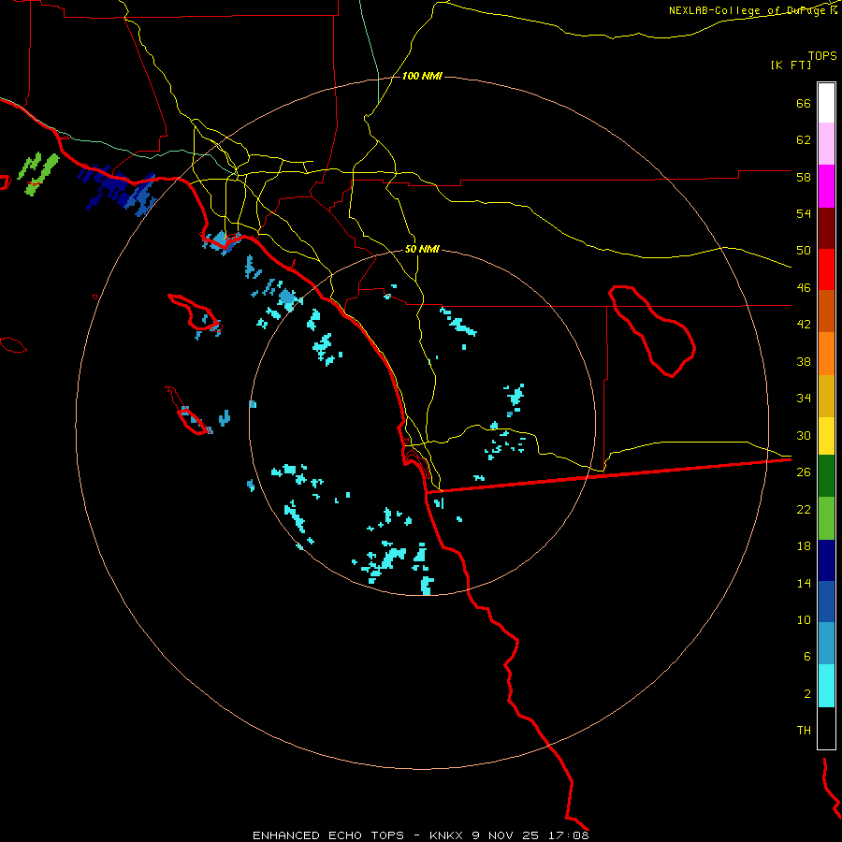Click the medium blue legend band below 14
The height and width of the screenshot is (842, 842).
coord(826,602)
